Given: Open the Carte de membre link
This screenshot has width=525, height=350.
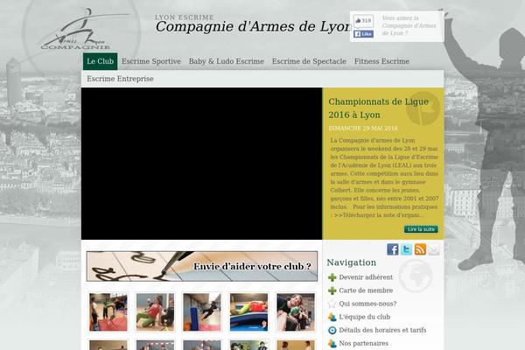Looking at the screenshot, I should click(x=366, y=290).
